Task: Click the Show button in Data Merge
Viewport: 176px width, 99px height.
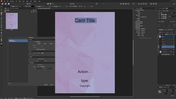Action: (45, 43)
